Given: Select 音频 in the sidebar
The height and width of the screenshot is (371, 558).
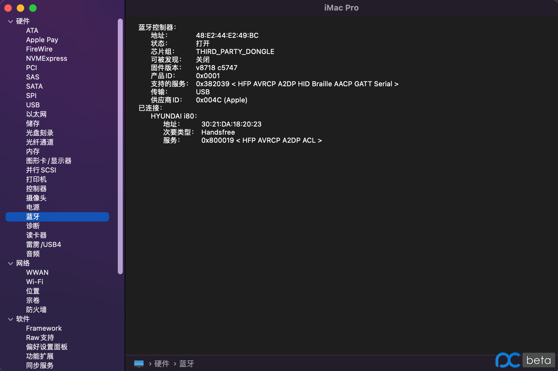Looking at the screenshot, I should (33, 254).
